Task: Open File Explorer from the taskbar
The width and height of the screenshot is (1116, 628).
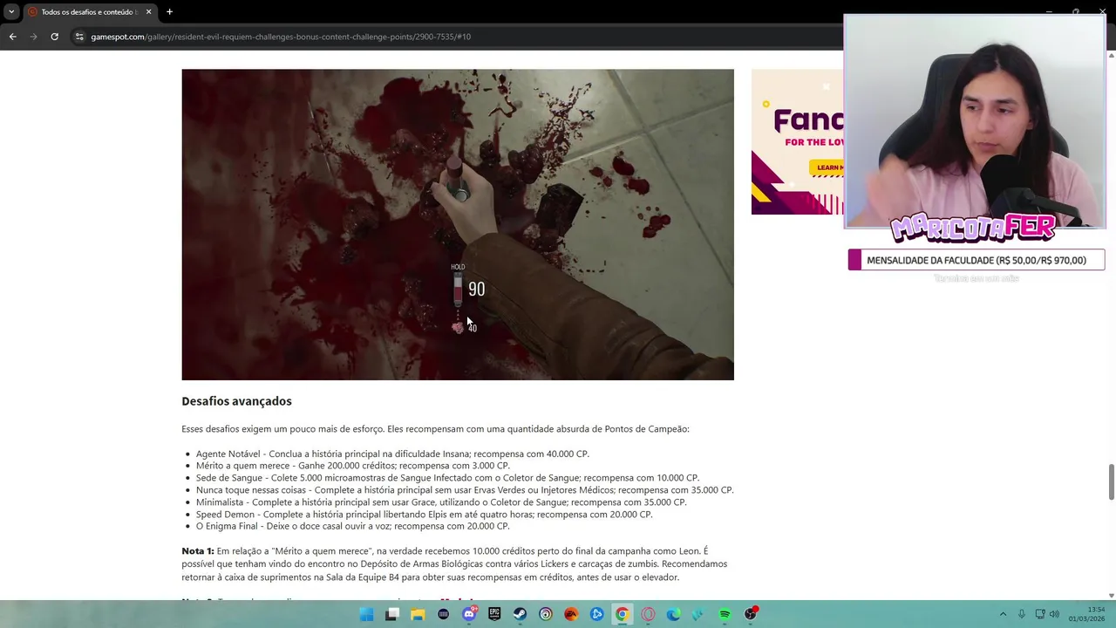Action: (x=418, y=614)
